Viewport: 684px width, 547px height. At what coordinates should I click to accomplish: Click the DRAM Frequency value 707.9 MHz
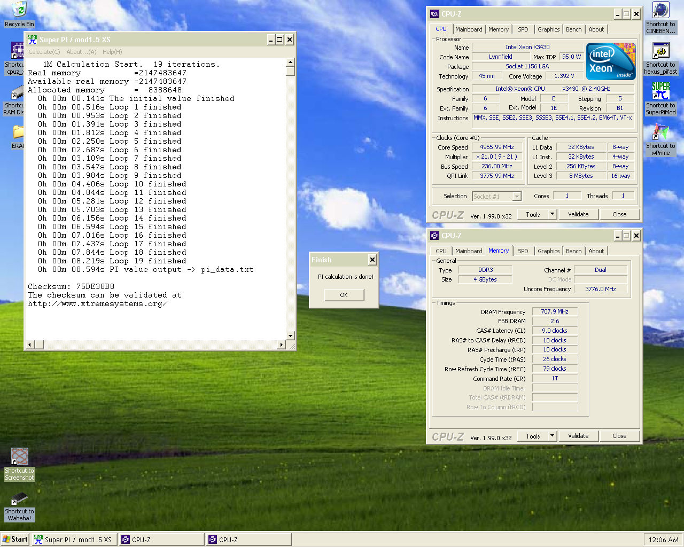click(x=555, y=311)
